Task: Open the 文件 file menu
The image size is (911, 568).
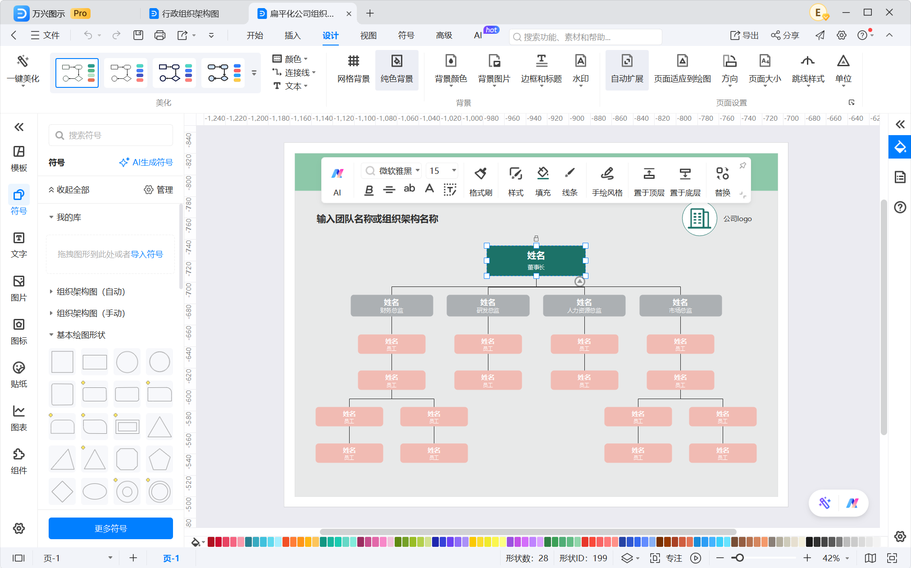Action: (45, 36)
